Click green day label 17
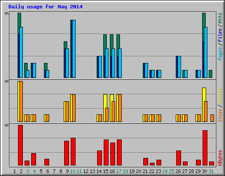 [119, 171]
